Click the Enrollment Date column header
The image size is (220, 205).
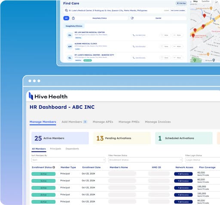(92, 167)
